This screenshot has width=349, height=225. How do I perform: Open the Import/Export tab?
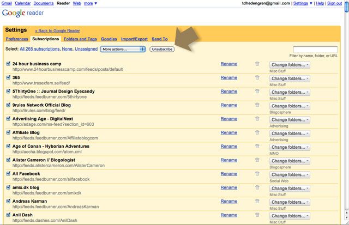(x=135, y=39)
